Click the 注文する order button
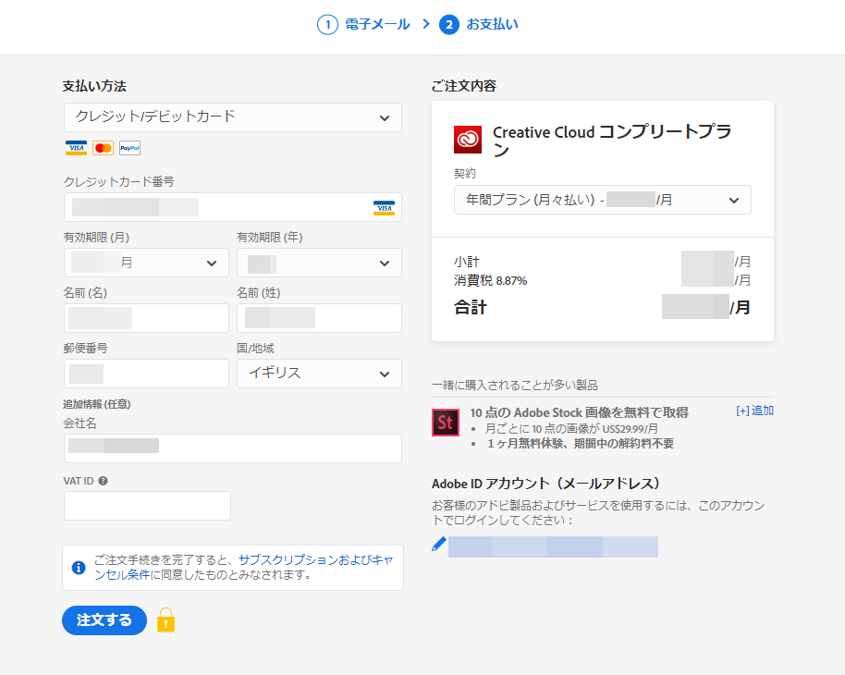 point(104,620)
